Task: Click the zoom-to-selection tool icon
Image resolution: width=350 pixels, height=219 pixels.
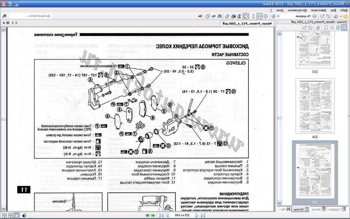Action: (x=227, y=16)
